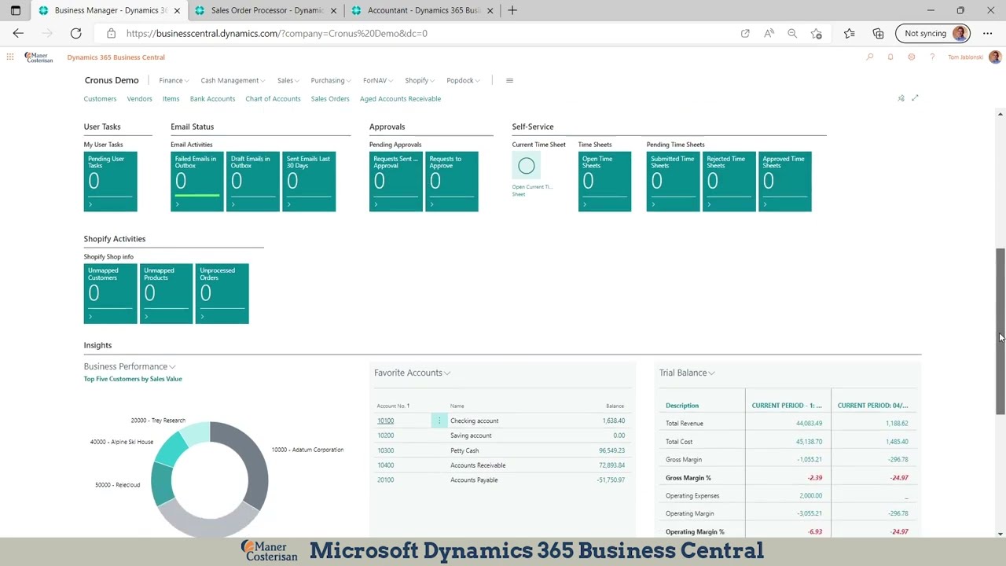This screenshot has width=1006, height=566.
Task: Click the Not syncing profile button
Action: [x=933, y=33]
